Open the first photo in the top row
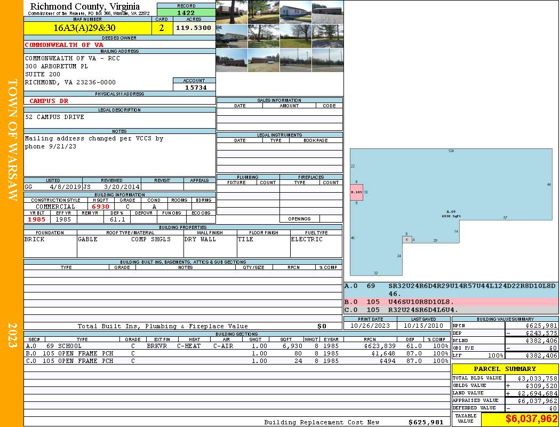The height and width of the screenshot is (427, 560). click(x=231, y=11)
